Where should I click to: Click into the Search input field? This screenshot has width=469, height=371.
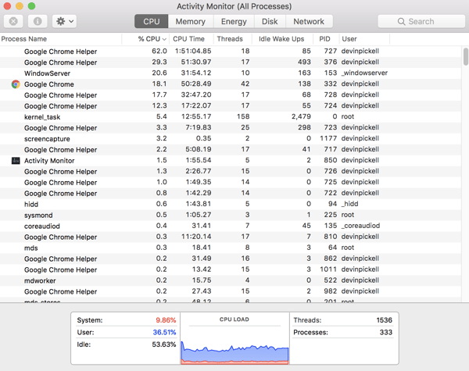pyautogui.click(x=421, y=22)
